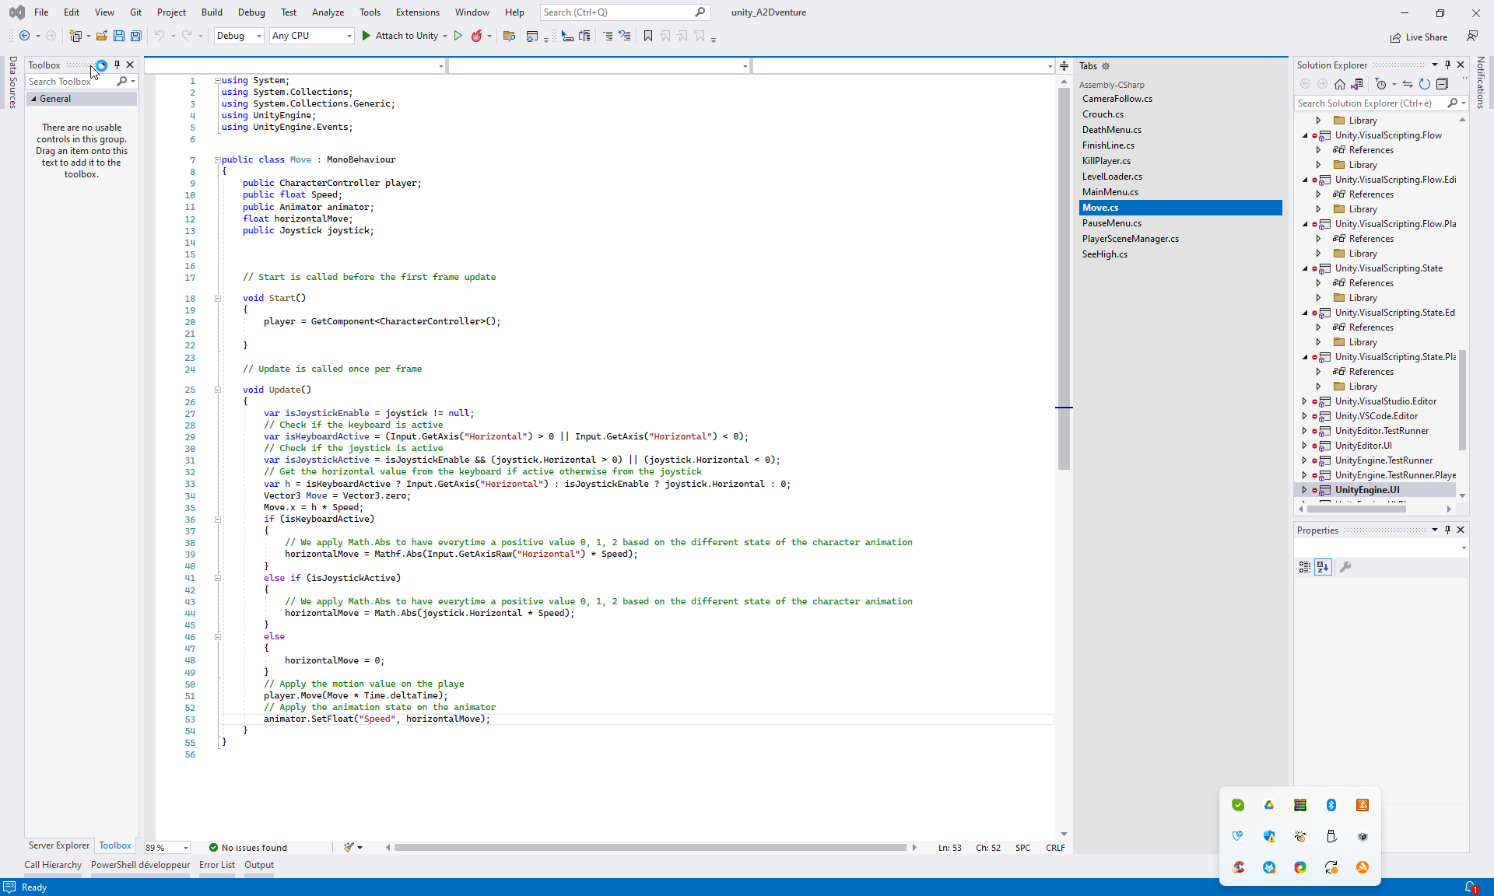Click the Solution Explorer home icon
Viewport: 1494px width, 896px height.
(1339, 84)
